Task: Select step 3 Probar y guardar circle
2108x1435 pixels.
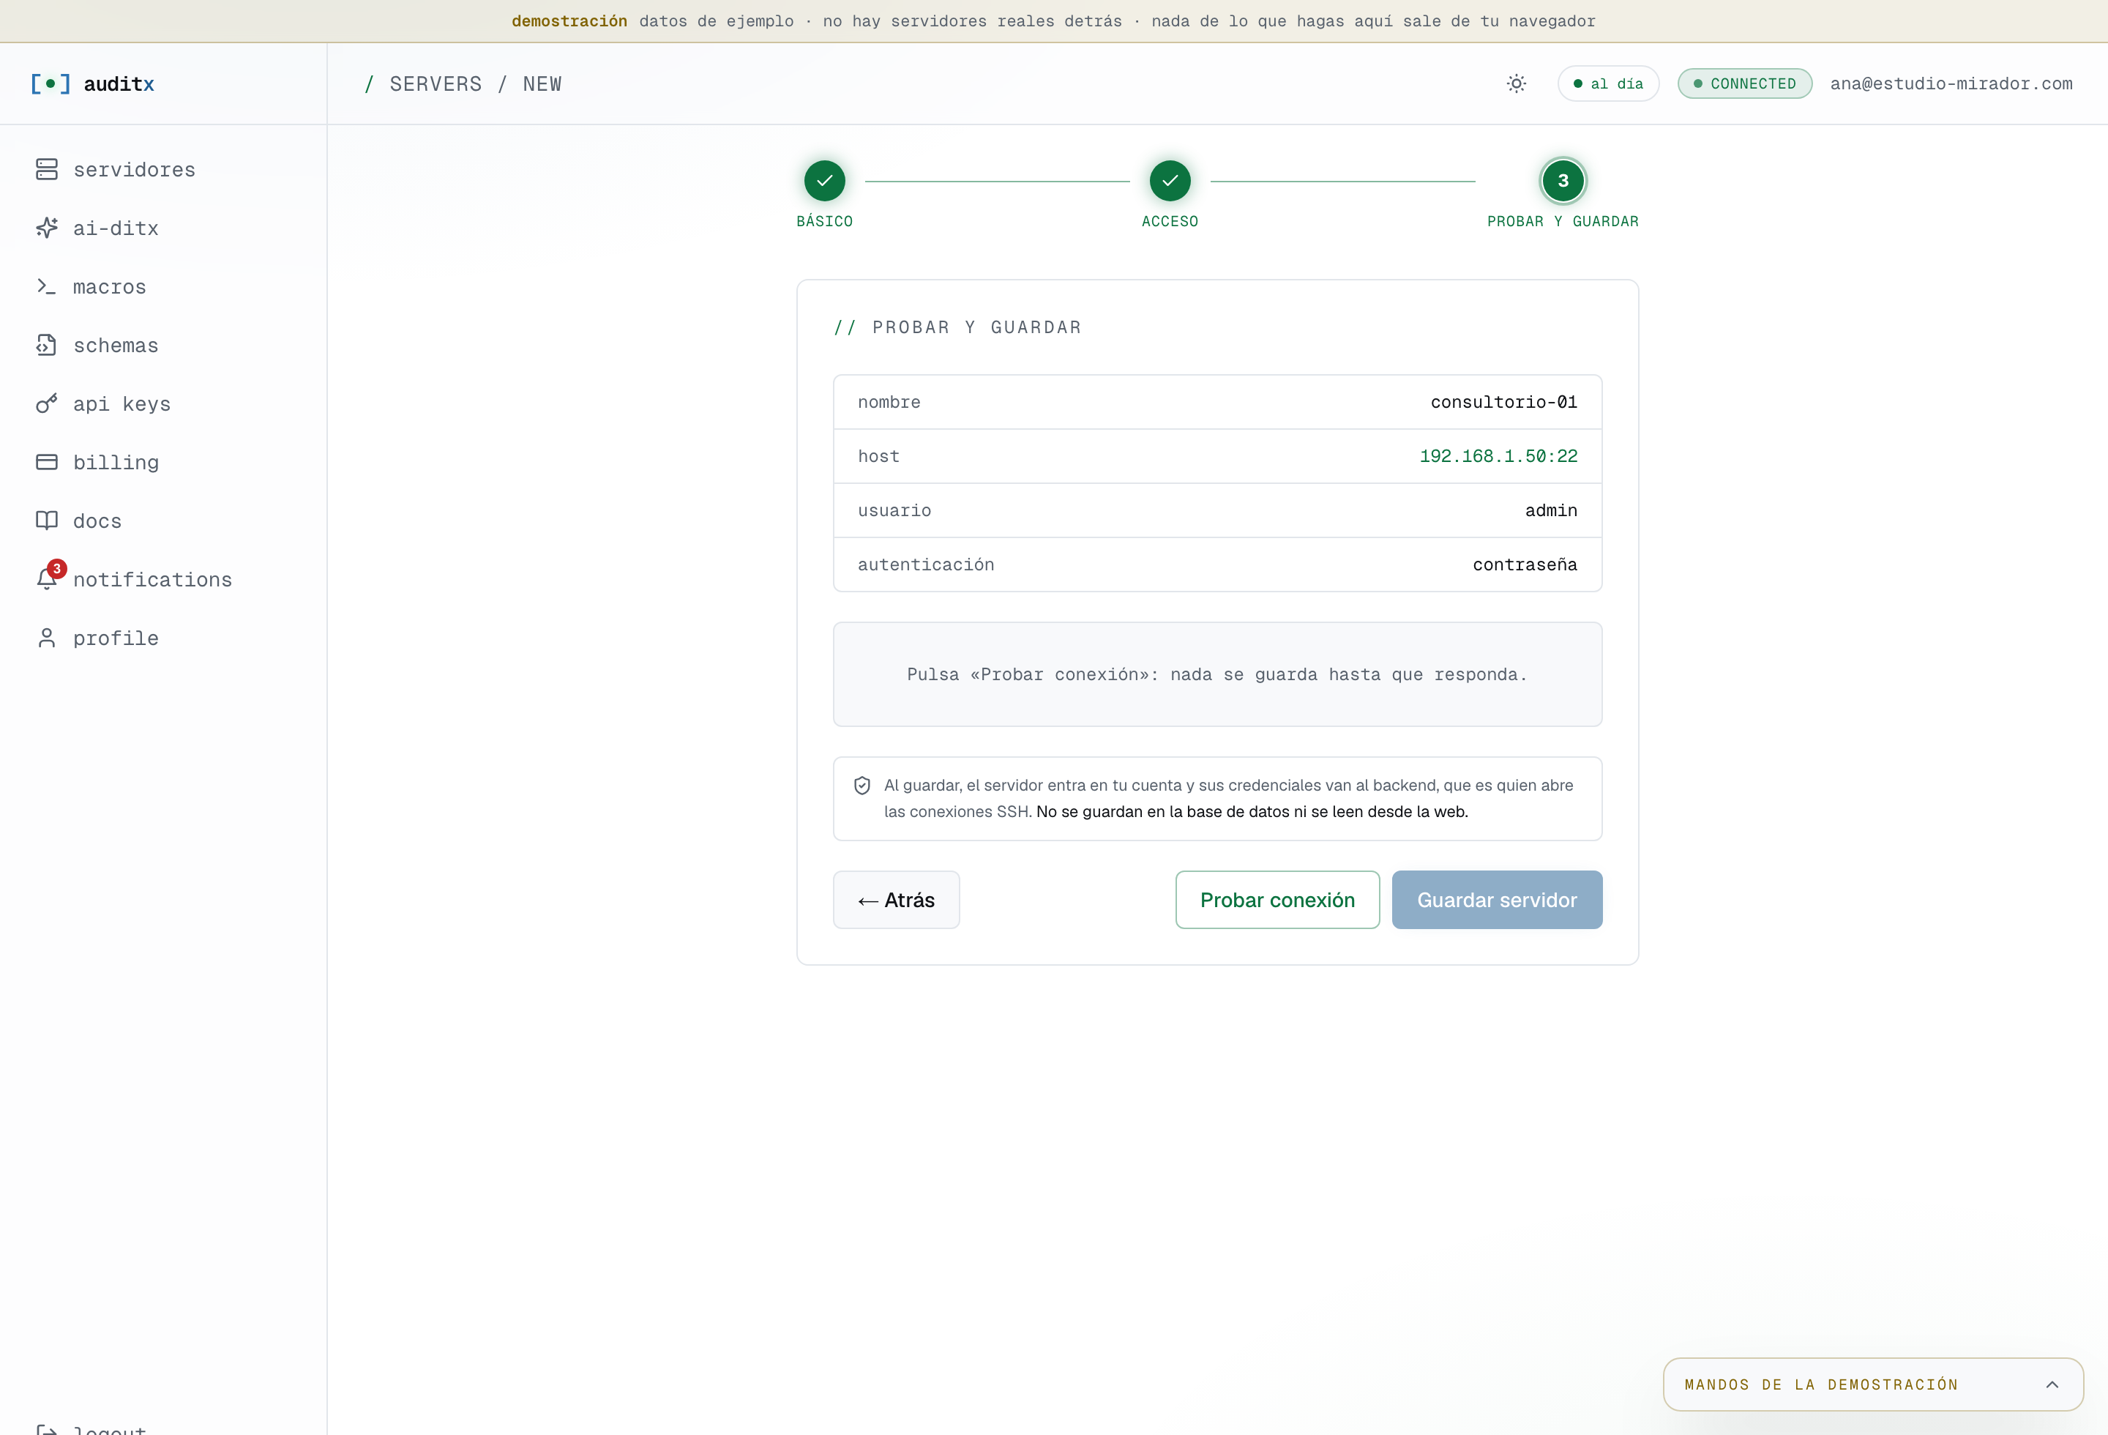Action: [1562, 181]
